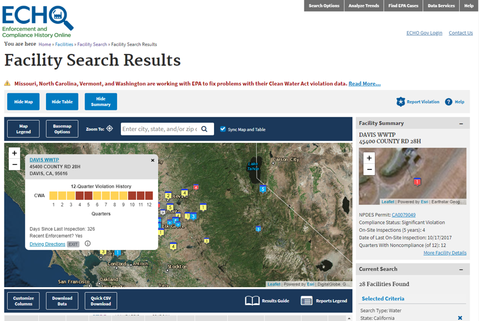Click the blue marker 5 near Lake Tahoe
The width and height of the screenshot is (479, 321).
point(263,189)
